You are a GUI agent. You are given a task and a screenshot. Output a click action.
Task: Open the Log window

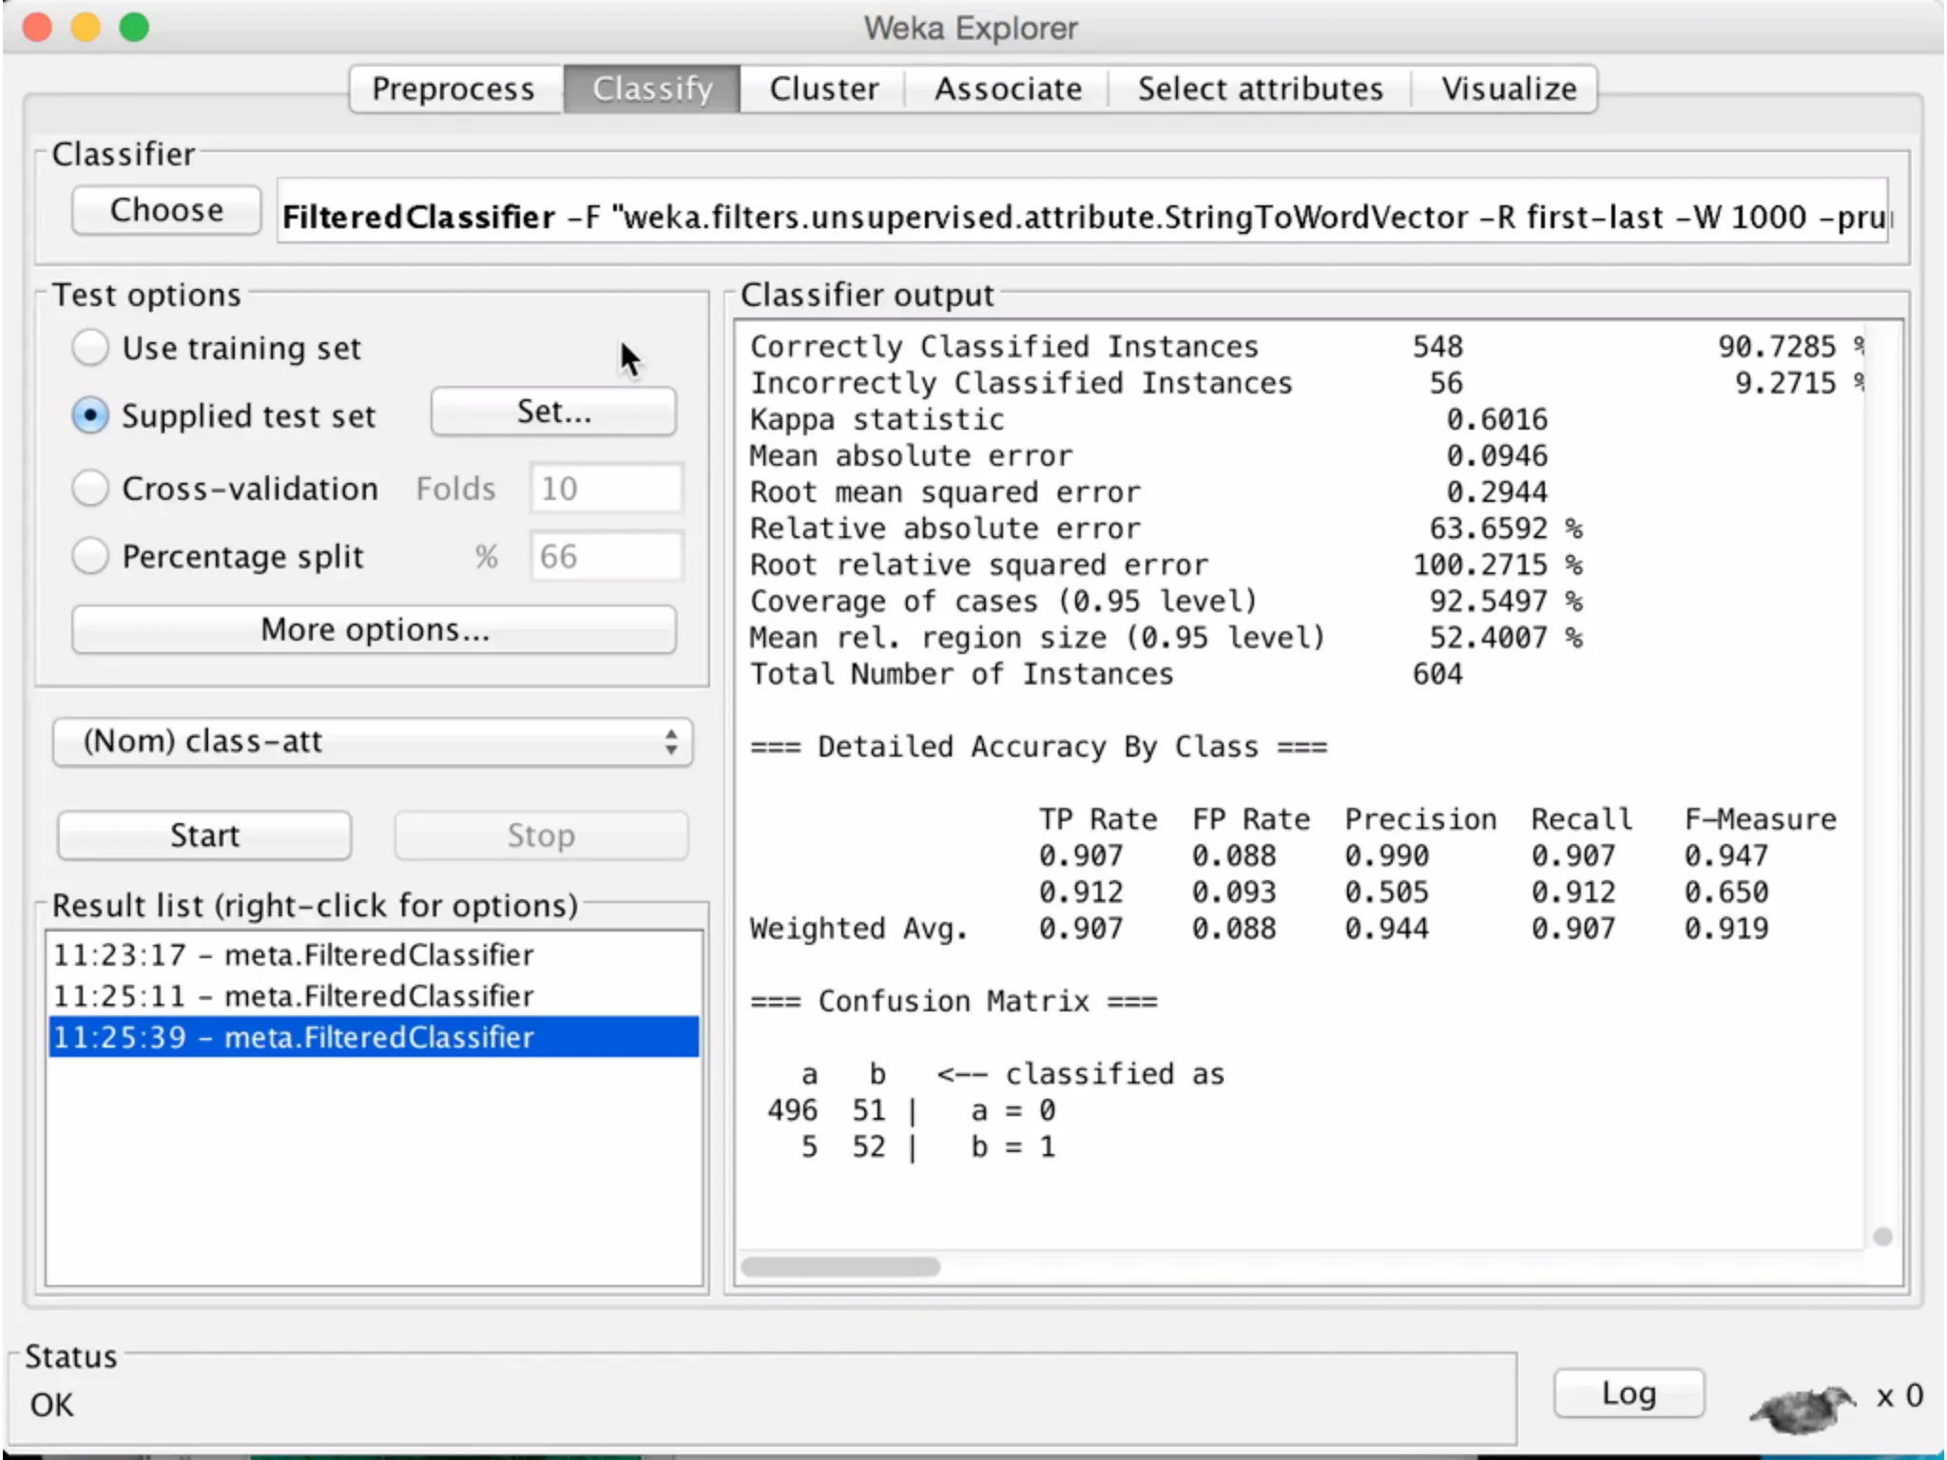click(1629, 1393)
